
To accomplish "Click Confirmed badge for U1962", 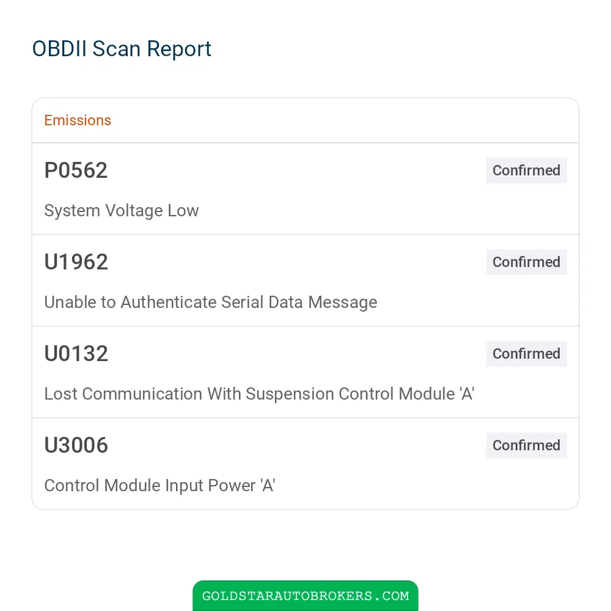I will (x=527, y=262).
